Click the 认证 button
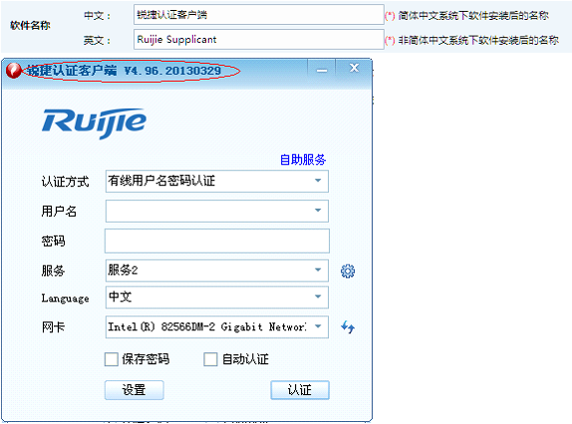The image size is (572, 424). click(300, 390)
